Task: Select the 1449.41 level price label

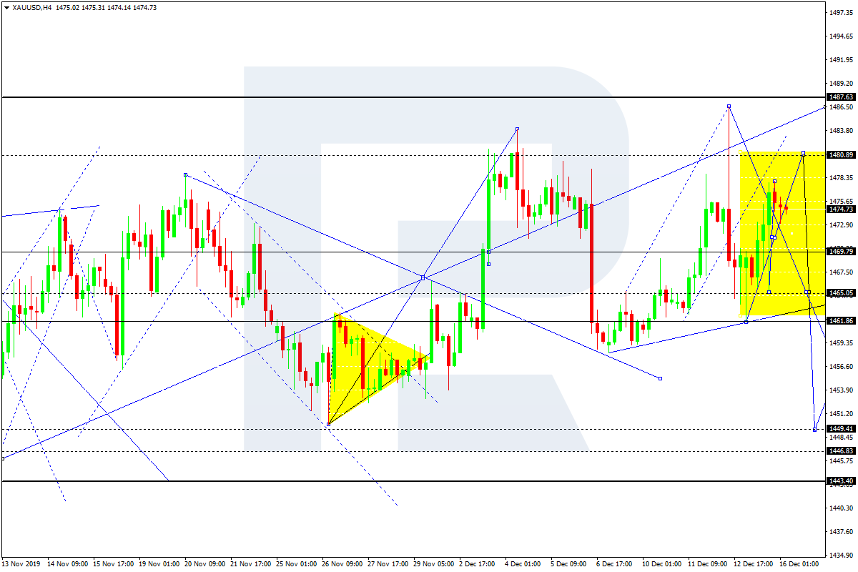Action: coord(840,429)
